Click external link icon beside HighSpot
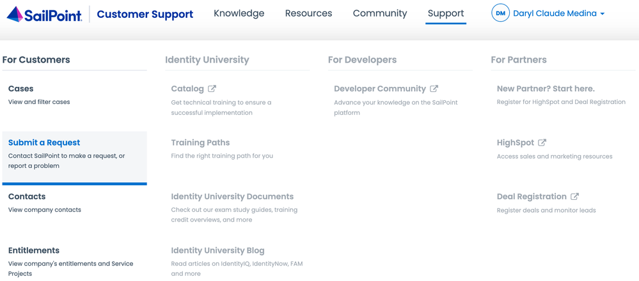 coord(542,142)
